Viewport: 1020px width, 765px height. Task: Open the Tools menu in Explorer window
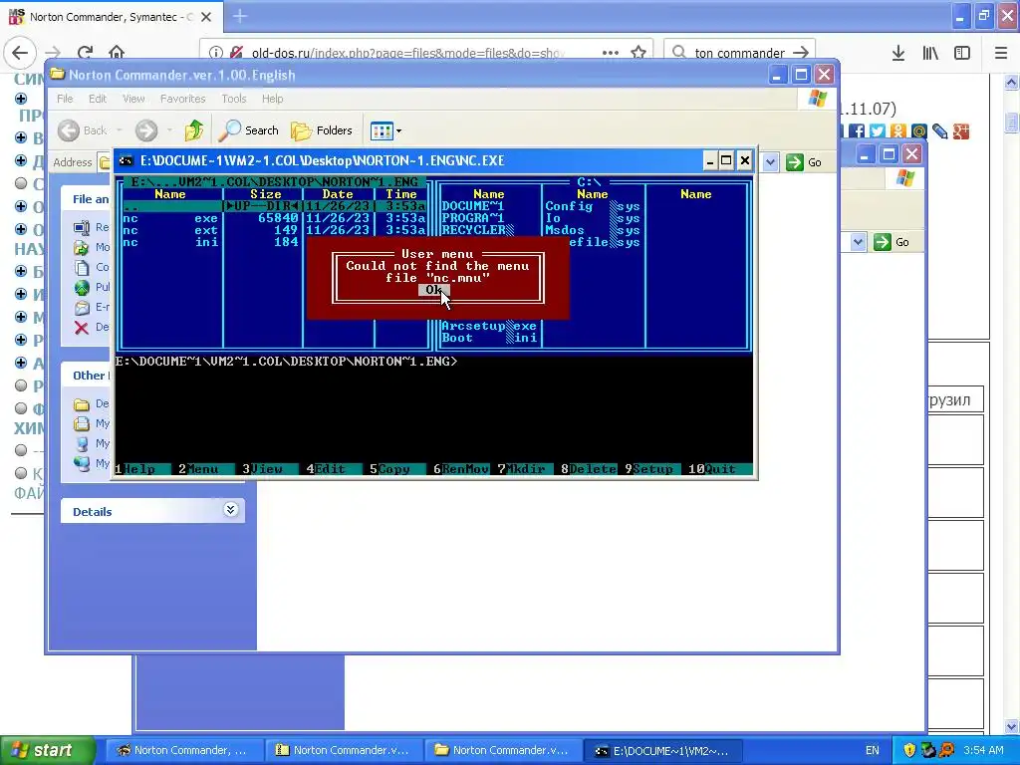233,99
